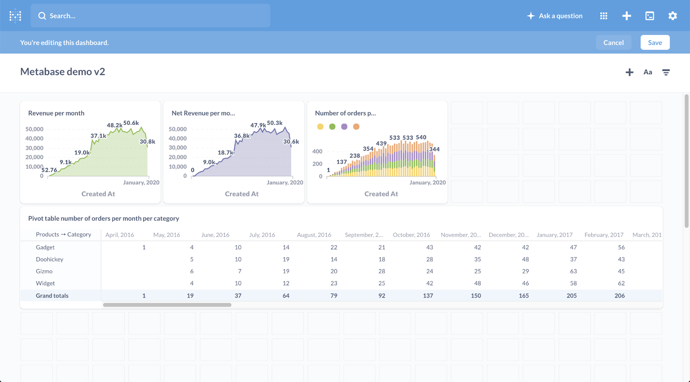The height and width of the screenshot is (382, 690).
Task: Click the April, 2016 column header
Action: [119, 235]
